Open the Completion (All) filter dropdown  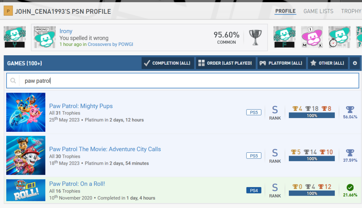point(168,63)
